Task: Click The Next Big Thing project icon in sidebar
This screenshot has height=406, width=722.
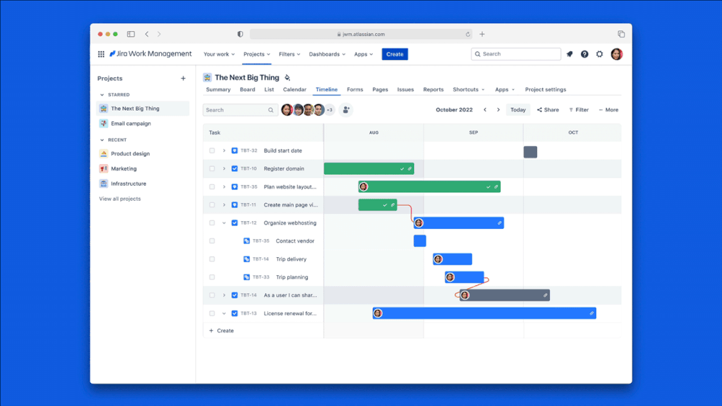Action: tap(103, 108)
